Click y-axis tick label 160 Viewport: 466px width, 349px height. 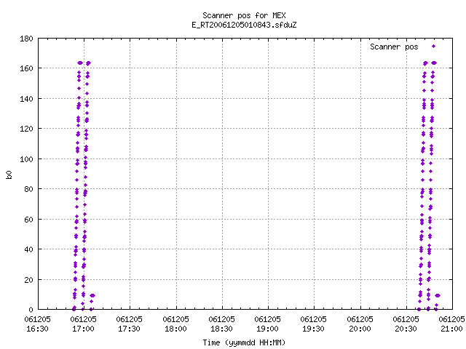tap(26, 68)
